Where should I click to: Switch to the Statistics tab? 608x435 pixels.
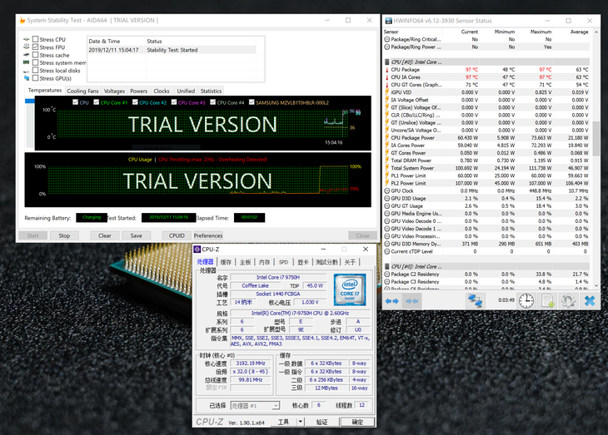click(211, 91)
